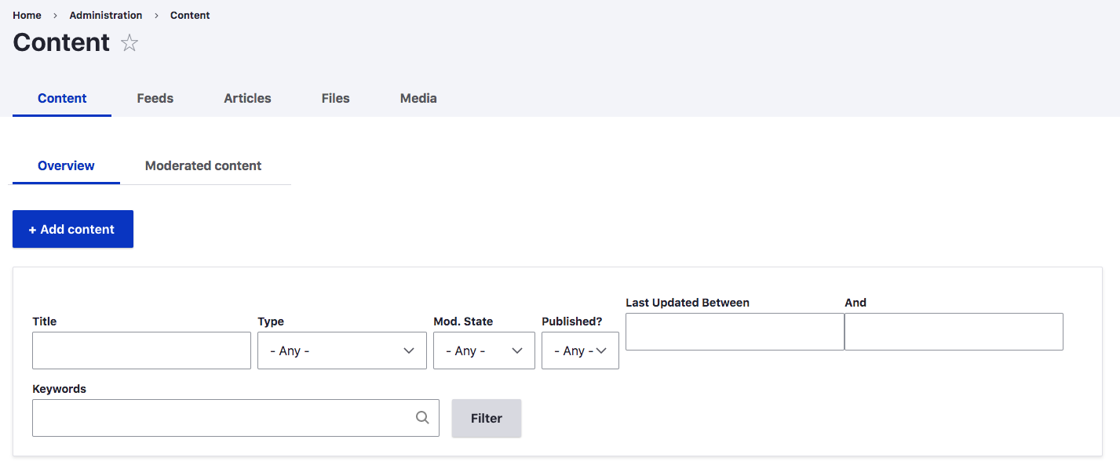Expand the Mod. State dropdown
The height and width of the screenshot is (465, 1120).
click(483, 351)
